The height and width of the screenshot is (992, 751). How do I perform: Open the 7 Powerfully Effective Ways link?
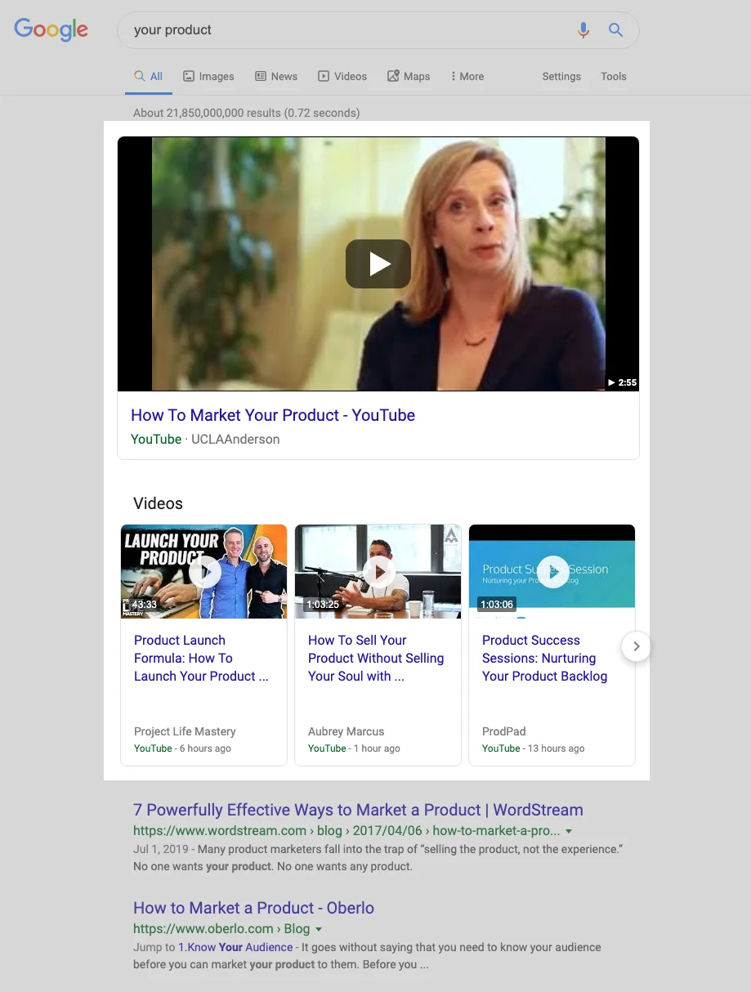pos(358,810)
